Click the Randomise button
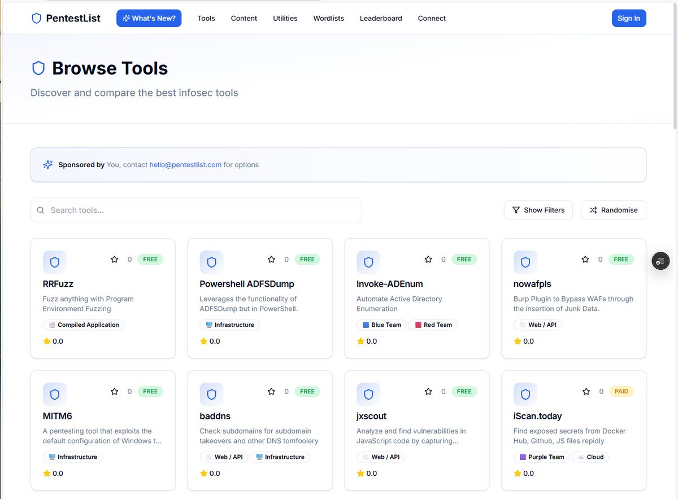This screenshot has width=678, height=499. point(614,210)
